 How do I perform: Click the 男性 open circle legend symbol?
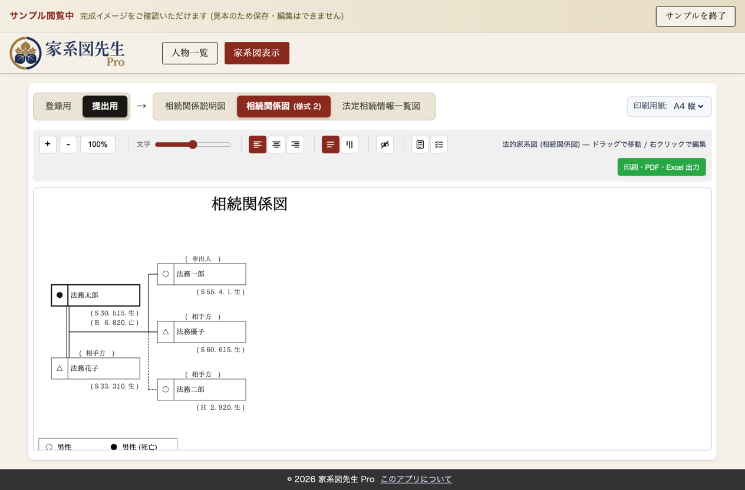click(49, 447)
